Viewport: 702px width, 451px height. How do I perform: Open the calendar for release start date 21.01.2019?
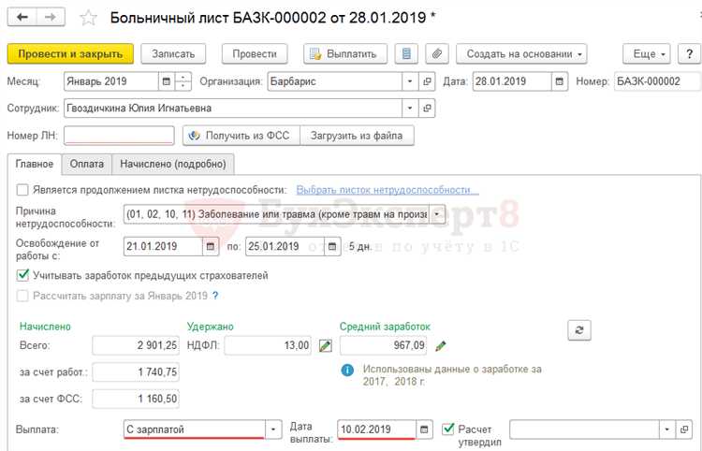(211, 246)
